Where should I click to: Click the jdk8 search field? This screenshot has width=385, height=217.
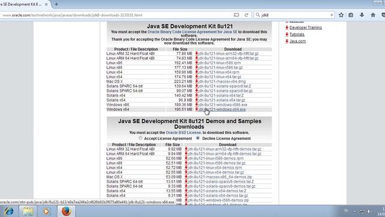pos(294,15)
